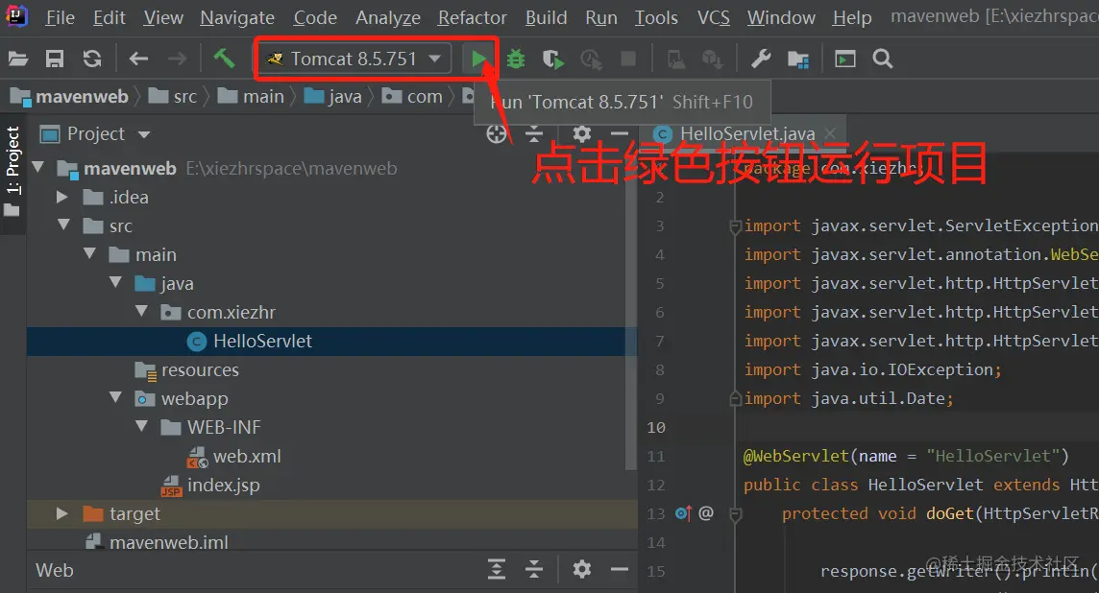
Task: Toggle the 1: Project side tool window
Action: (12, 172)
